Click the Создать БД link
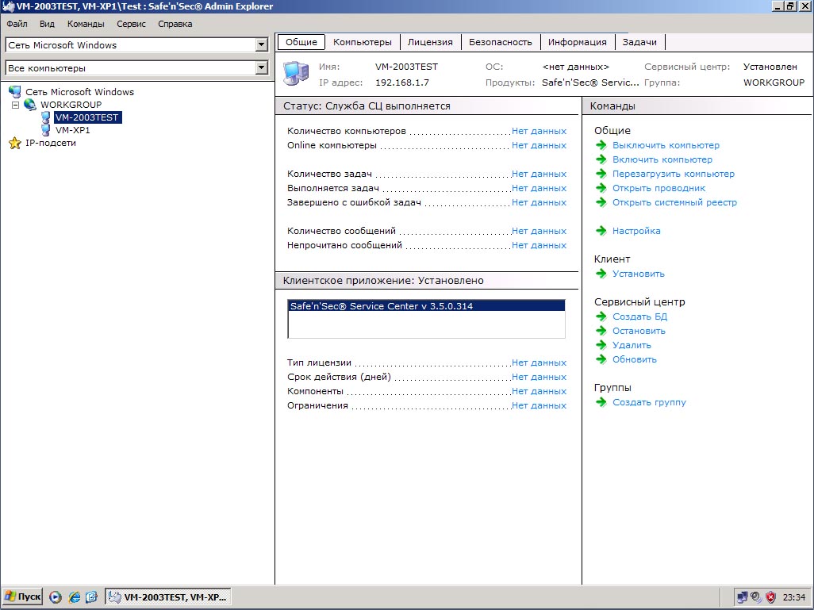814x610 pixels. [639, 317]
